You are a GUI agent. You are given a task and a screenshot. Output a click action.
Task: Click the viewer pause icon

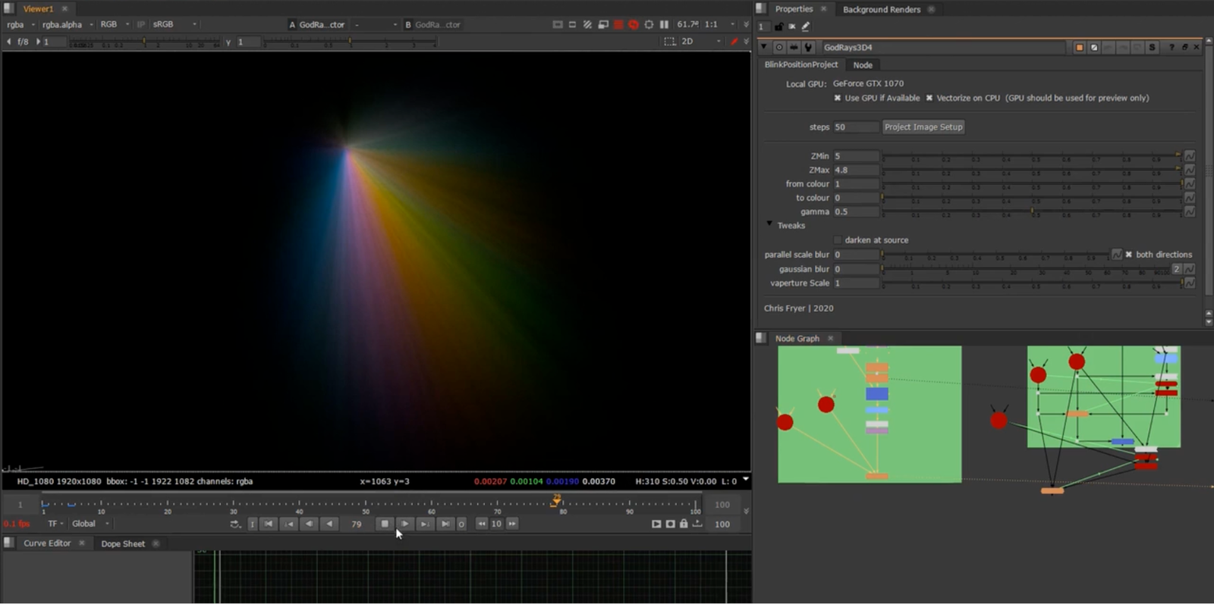tap(664, 24)
